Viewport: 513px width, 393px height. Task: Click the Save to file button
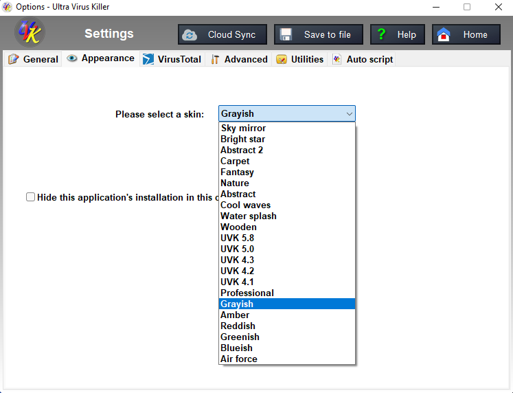[319, 34]
